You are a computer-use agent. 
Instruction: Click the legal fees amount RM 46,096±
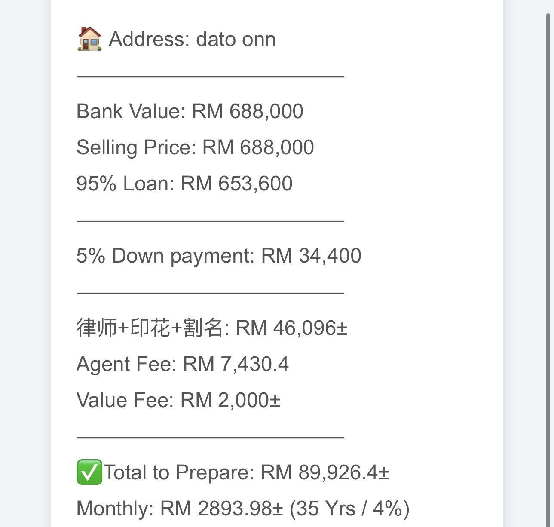[291, 328]
